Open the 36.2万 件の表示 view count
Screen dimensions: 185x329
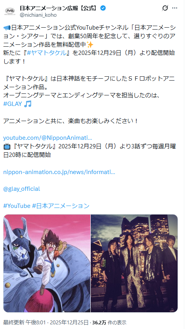(x=109, y=322)
